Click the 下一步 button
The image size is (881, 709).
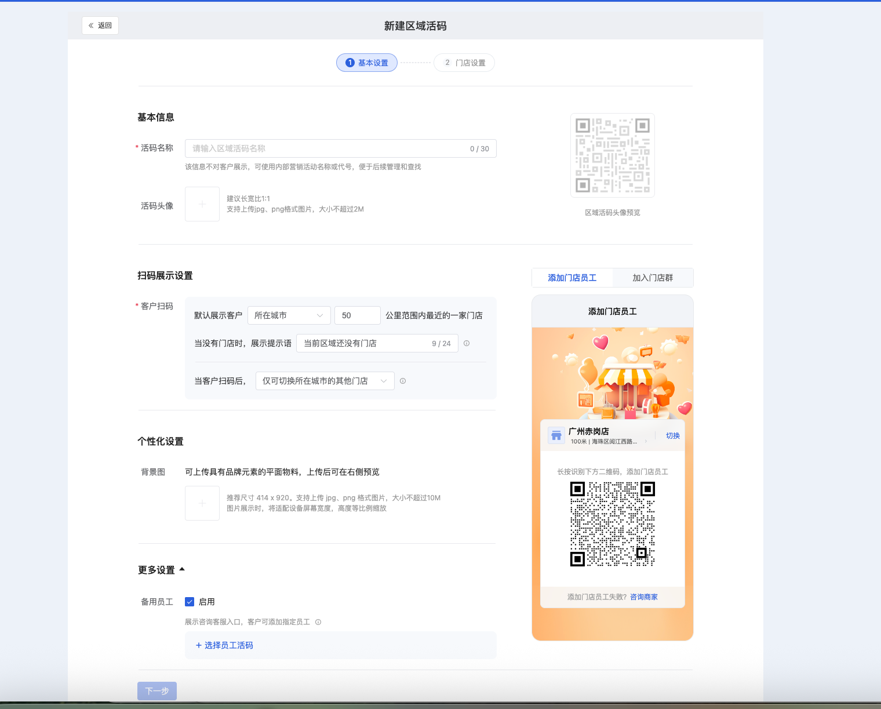[157, 691]
